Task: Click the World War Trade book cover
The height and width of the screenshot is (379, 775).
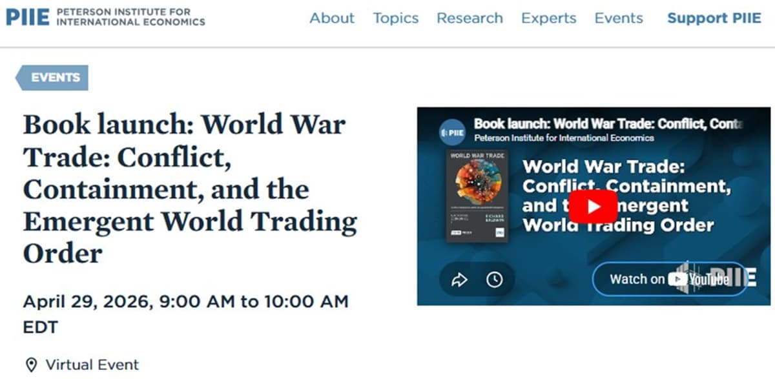Action: (477, 196)
